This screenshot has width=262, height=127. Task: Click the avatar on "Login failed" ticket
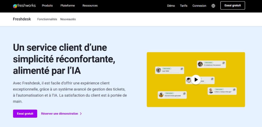click(x=159, y=70)
